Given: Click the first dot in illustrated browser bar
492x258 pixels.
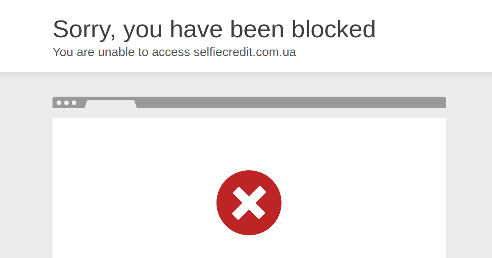Looking at the screenshot, I should click(59, 103).
